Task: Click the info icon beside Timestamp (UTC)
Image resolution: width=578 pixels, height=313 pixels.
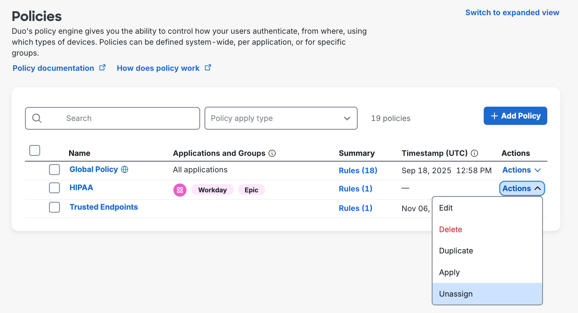Action: [474, 153]
